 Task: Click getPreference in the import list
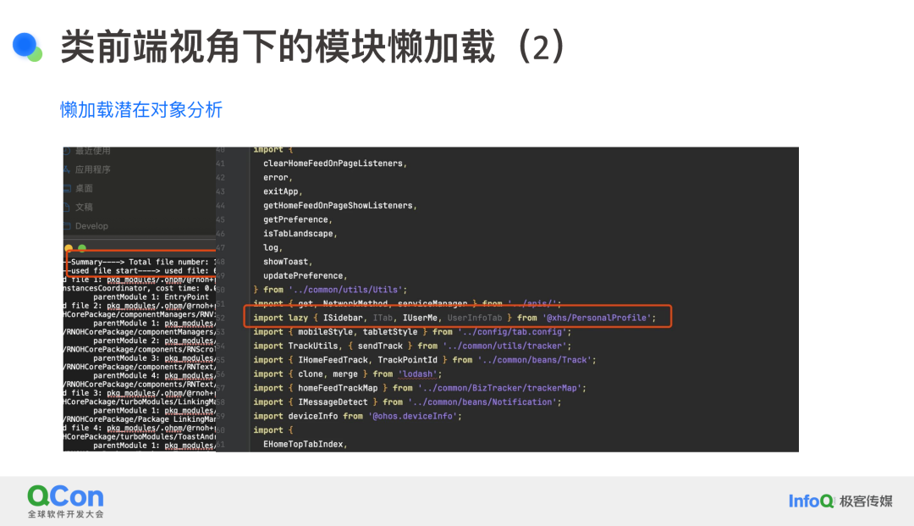click(x=295, y=219)
